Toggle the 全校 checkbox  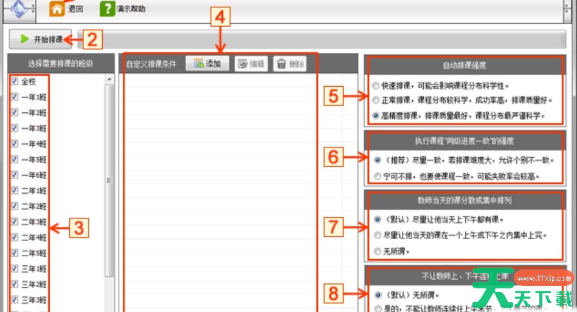tap(14, 81)
